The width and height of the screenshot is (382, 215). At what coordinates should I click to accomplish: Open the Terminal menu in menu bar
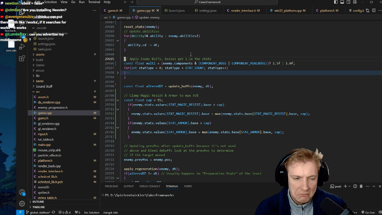coord(94,2)
